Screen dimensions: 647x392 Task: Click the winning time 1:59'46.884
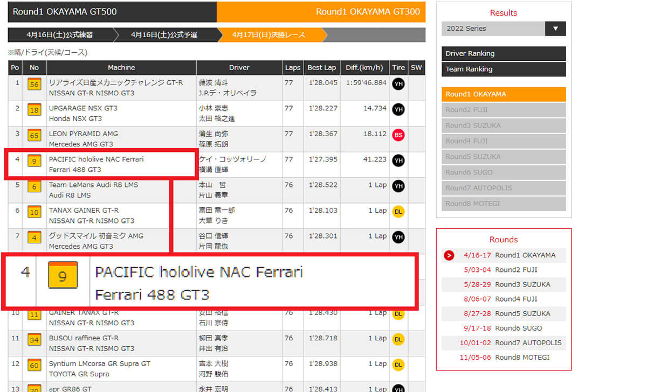coord(366,83)
